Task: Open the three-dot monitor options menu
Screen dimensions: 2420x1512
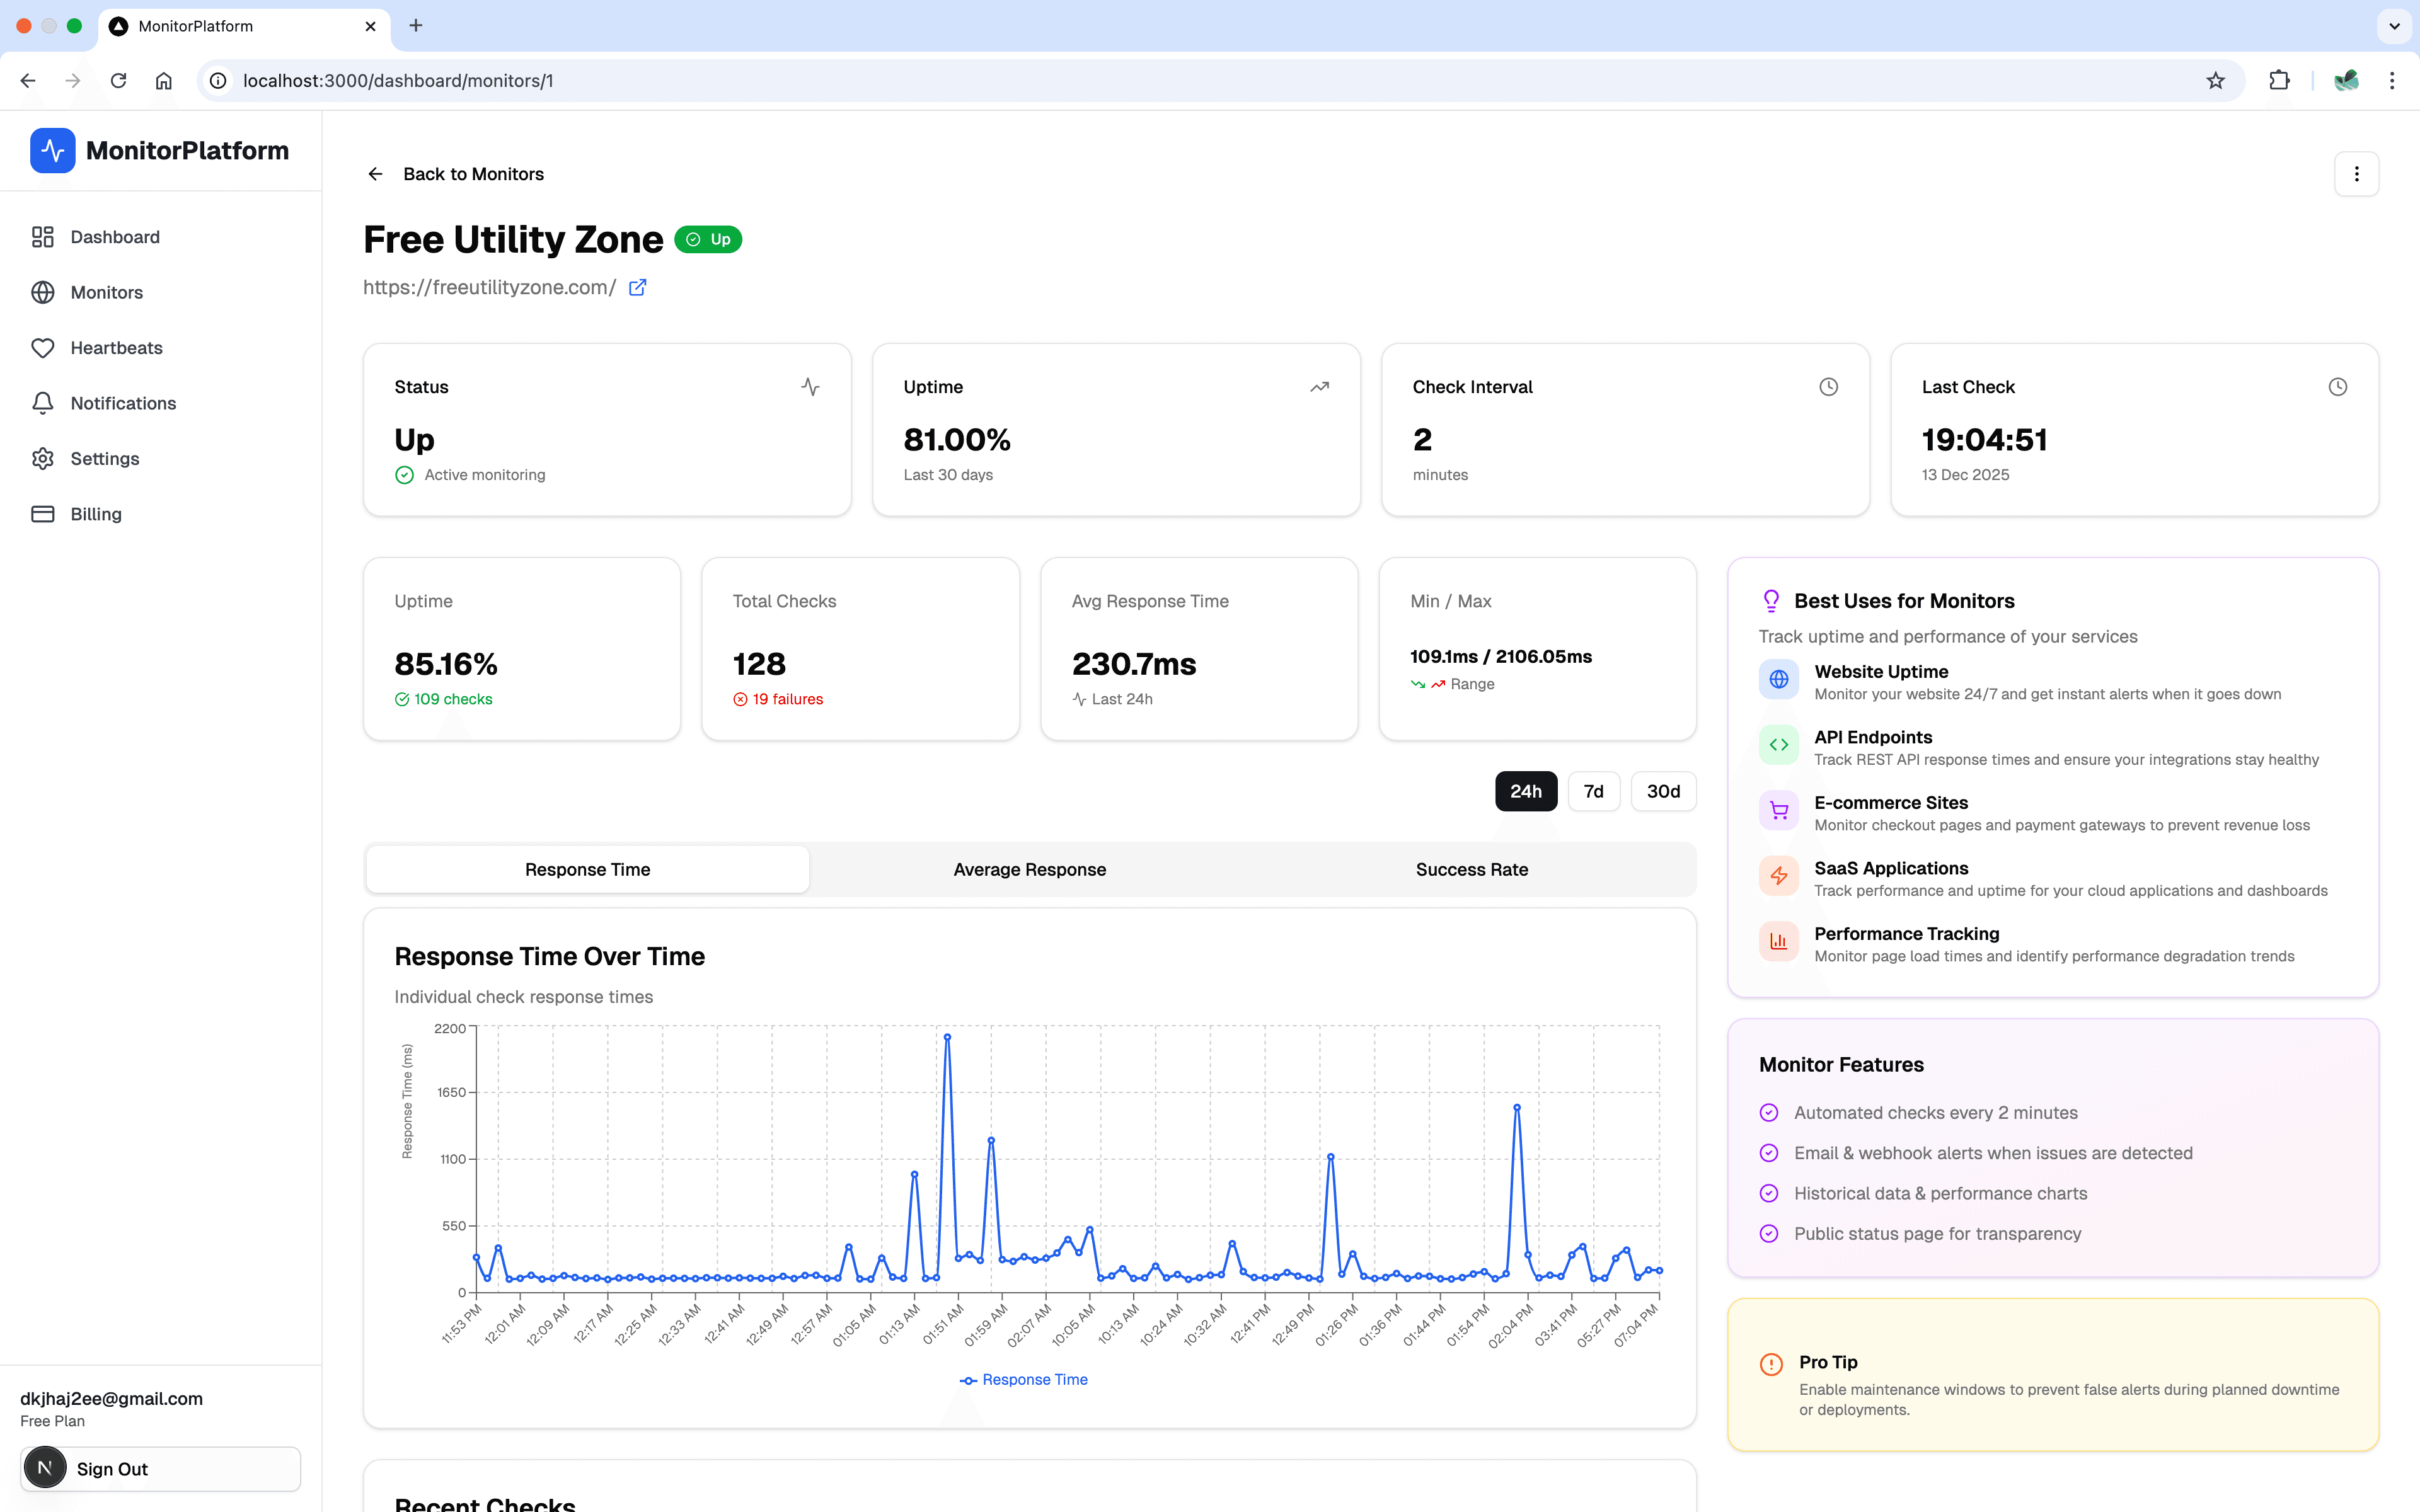Action: click(x=2356, y=173)
